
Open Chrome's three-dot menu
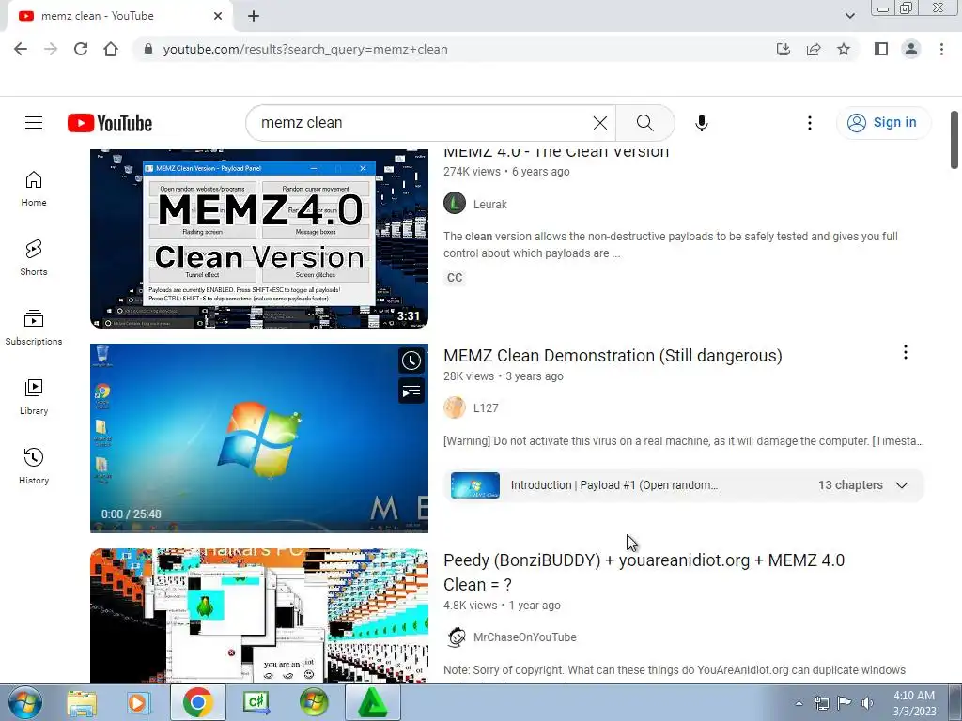[941, 49]
